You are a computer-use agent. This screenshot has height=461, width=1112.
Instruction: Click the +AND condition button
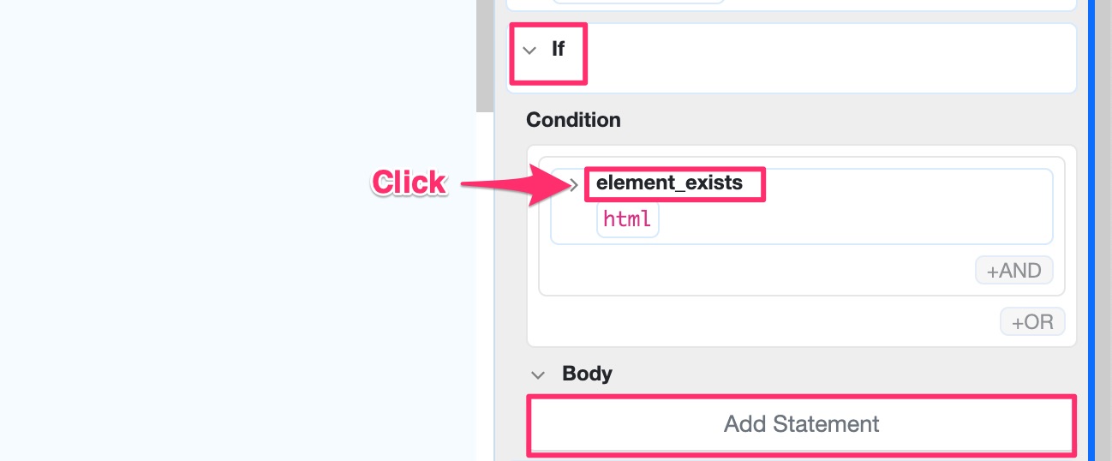point(1013,271)
